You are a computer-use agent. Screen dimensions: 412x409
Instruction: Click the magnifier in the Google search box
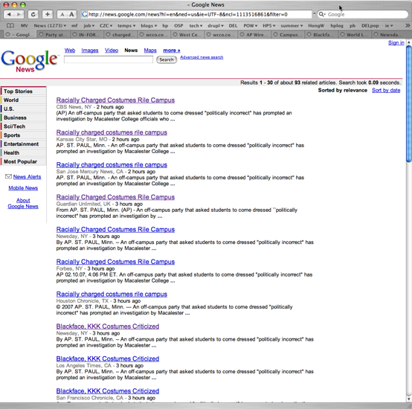tap(321, 14)
